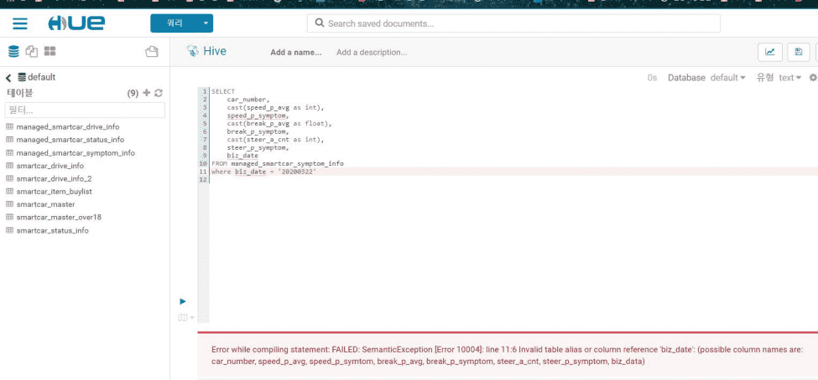The image size is (818, 380).
Task: Click table icon beside smartcar_master
Action: tap(9, 204)
